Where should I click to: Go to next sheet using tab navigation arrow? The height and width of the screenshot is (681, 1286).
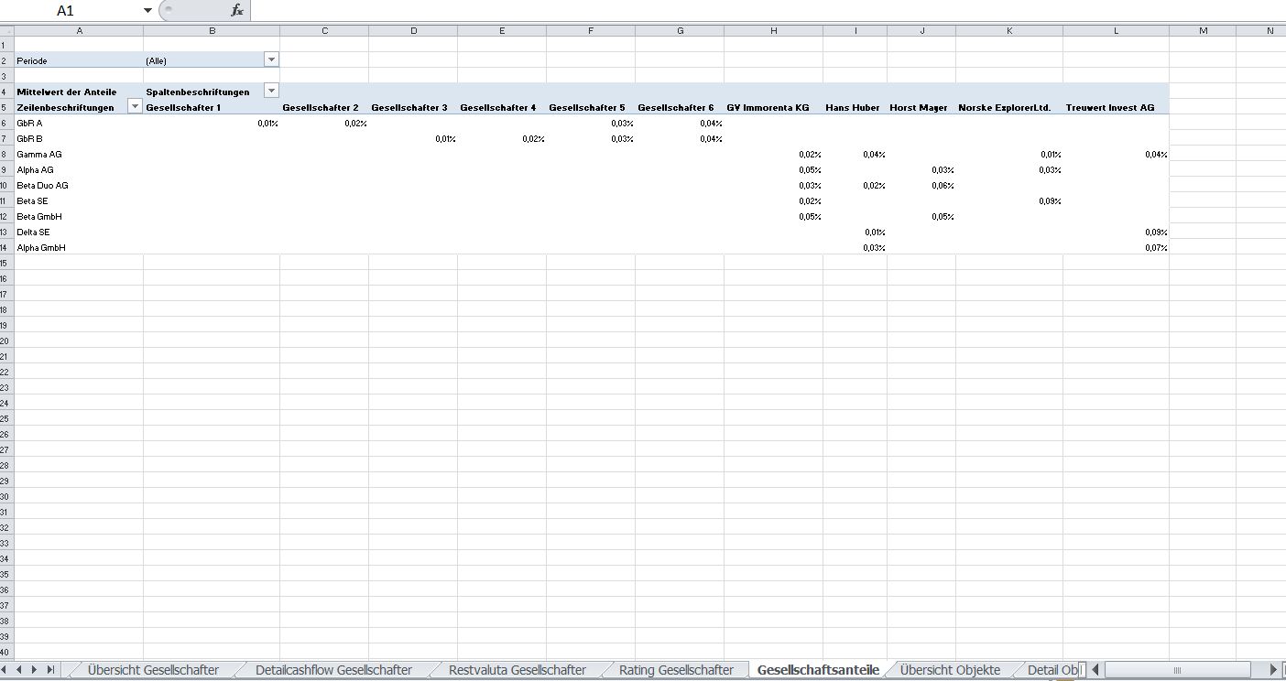[x=35, y=670]
